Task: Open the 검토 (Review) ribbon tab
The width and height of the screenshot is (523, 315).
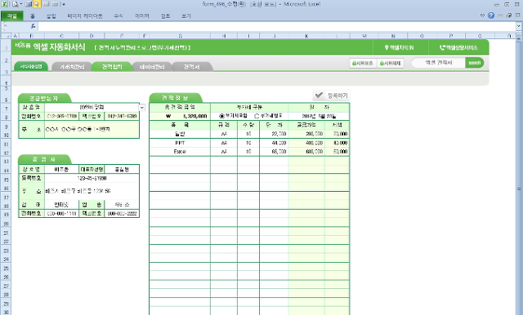Action: (165, 16)
